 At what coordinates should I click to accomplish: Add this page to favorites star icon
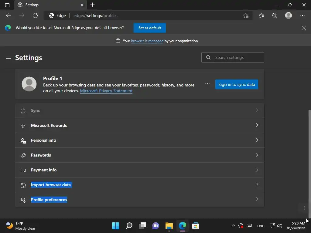coord(246,16)
